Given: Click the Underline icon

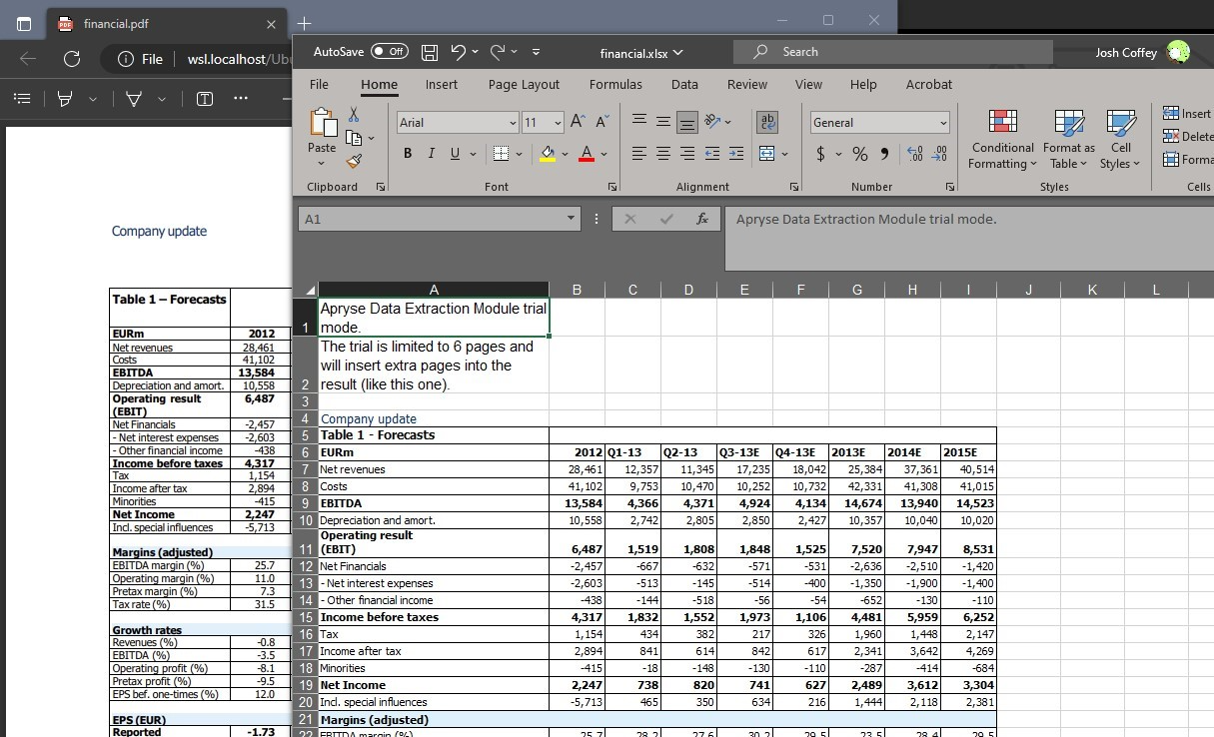Looking at the screenshot, I should (x=453, y=154).
